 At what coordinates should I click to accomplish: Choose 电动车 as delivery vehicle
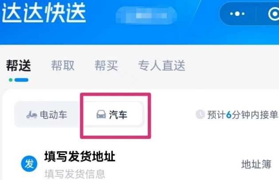click(47, 114)
